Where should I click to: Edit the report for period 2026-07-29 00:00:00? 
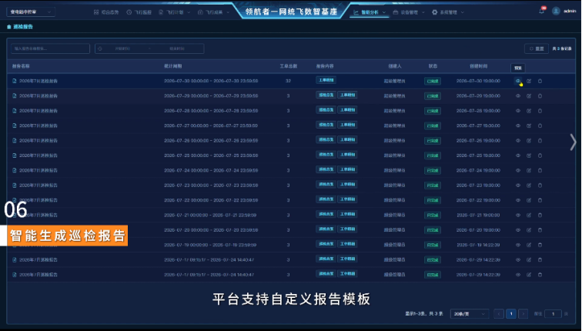(529, 95)
